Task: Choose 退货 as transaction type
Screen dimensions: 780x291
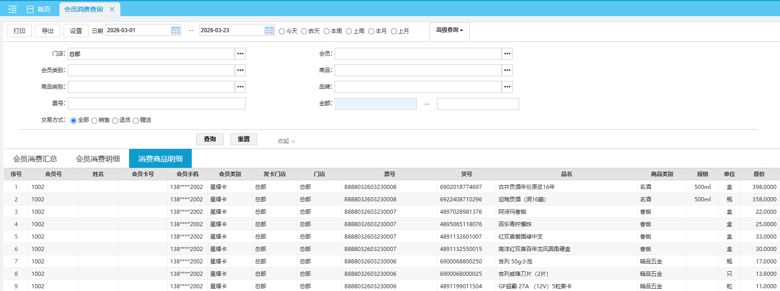Action: click(x=115, y=120)
